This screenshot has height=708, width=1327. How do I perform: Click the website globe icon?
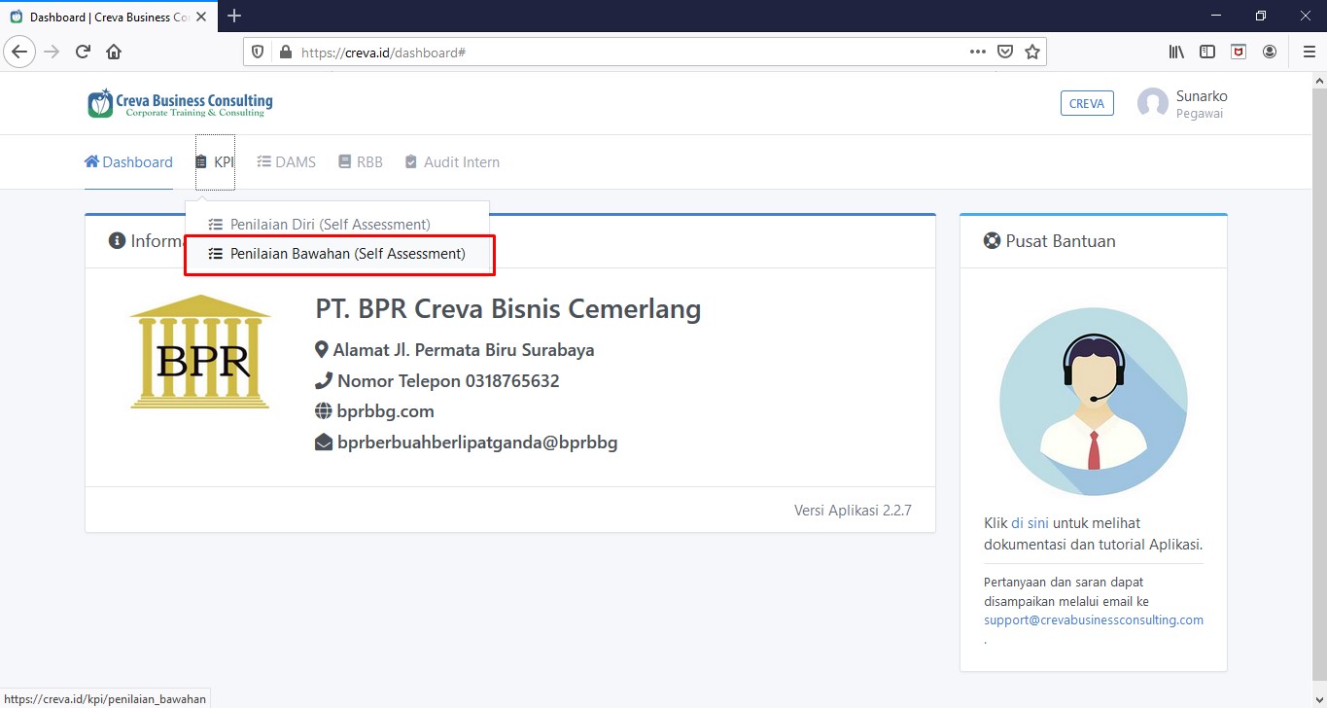click(324, 411)
